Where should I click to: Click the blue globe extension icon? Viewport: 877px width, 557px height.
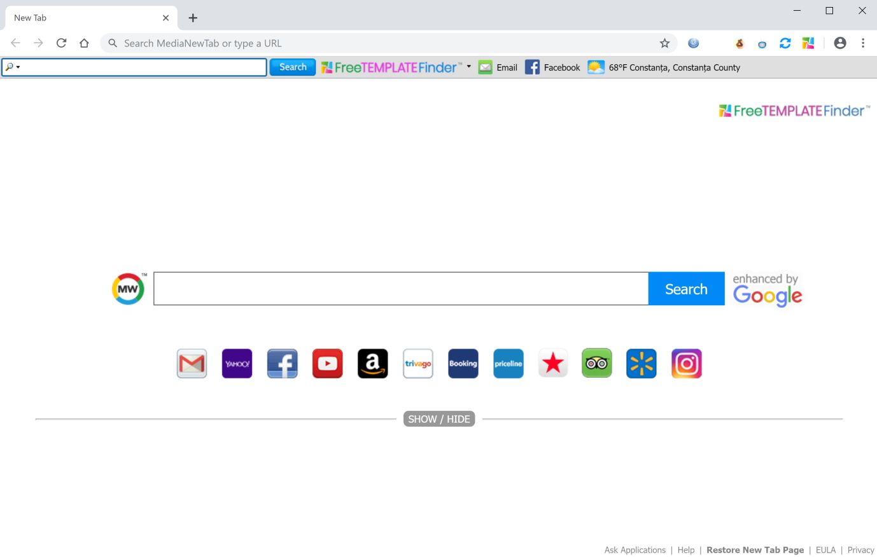point(694,43)
